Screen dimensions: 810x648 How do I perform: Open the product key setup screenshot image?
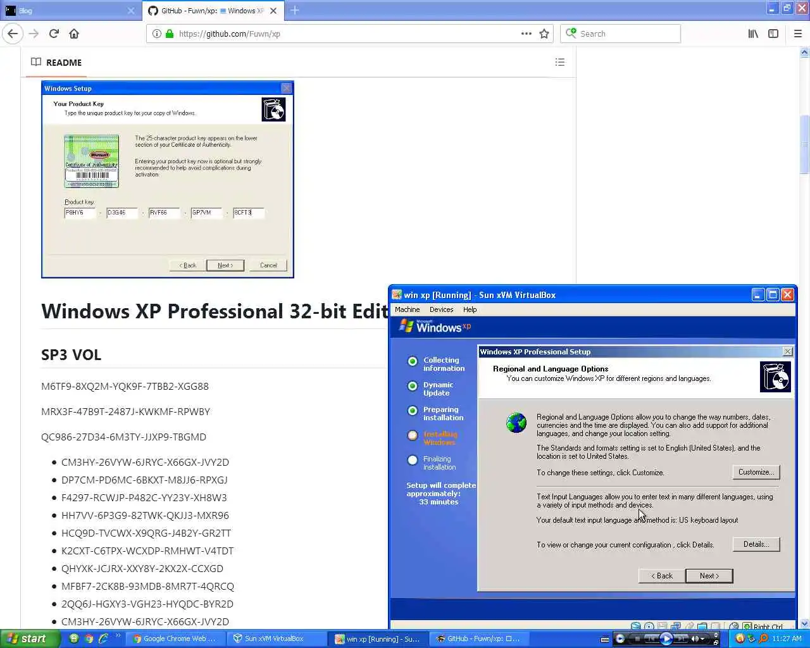(168, 180)
